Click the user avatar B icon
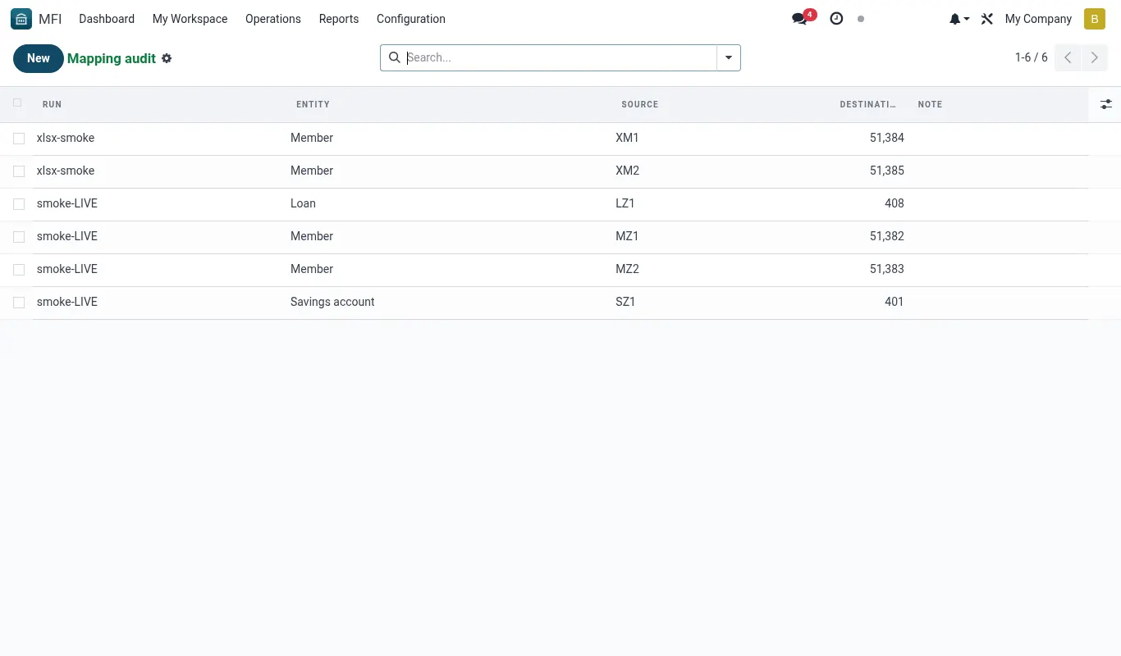This screenshot has height=656, width=1121. coord(1095,19)
